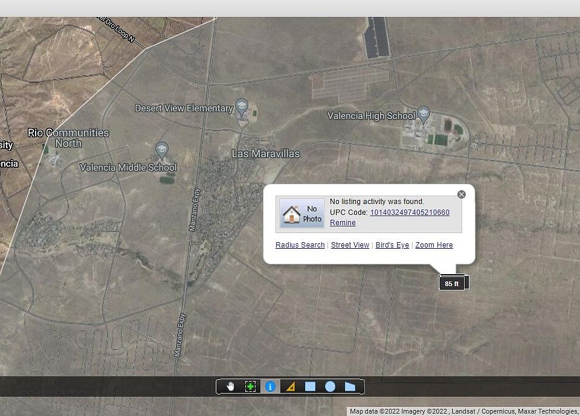Screen dimensions: 580x416
Task: Select the polygon draw tool
Action: pos(350,386)
